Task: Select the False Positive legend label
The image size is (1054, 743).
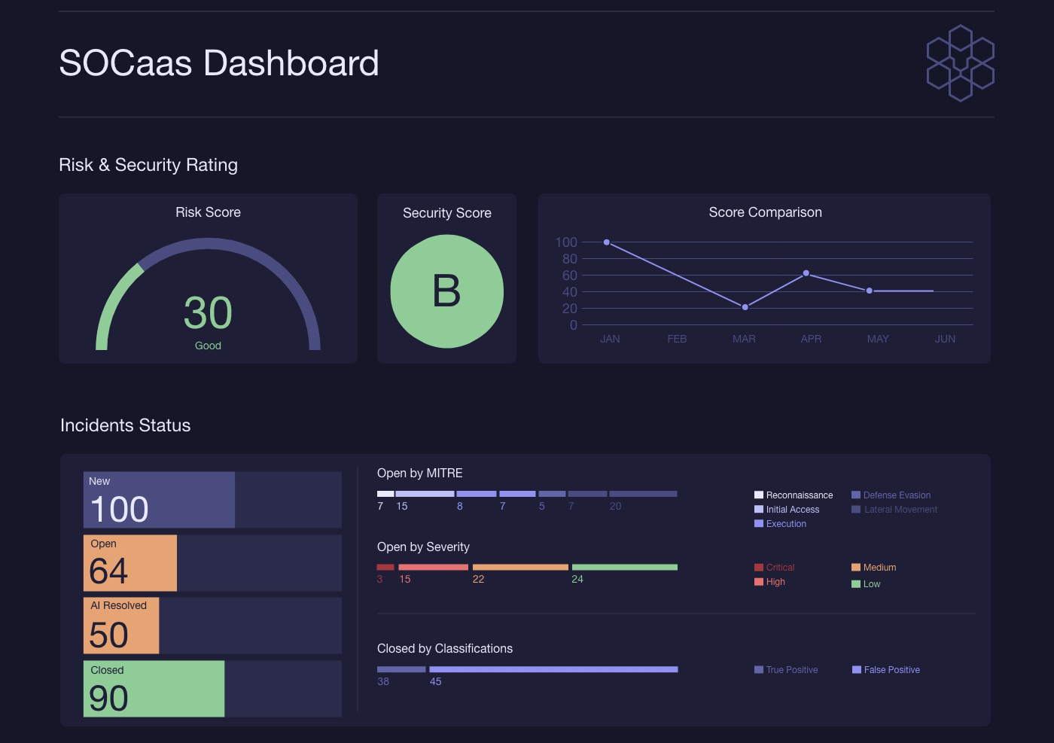Action: [892, 670]
